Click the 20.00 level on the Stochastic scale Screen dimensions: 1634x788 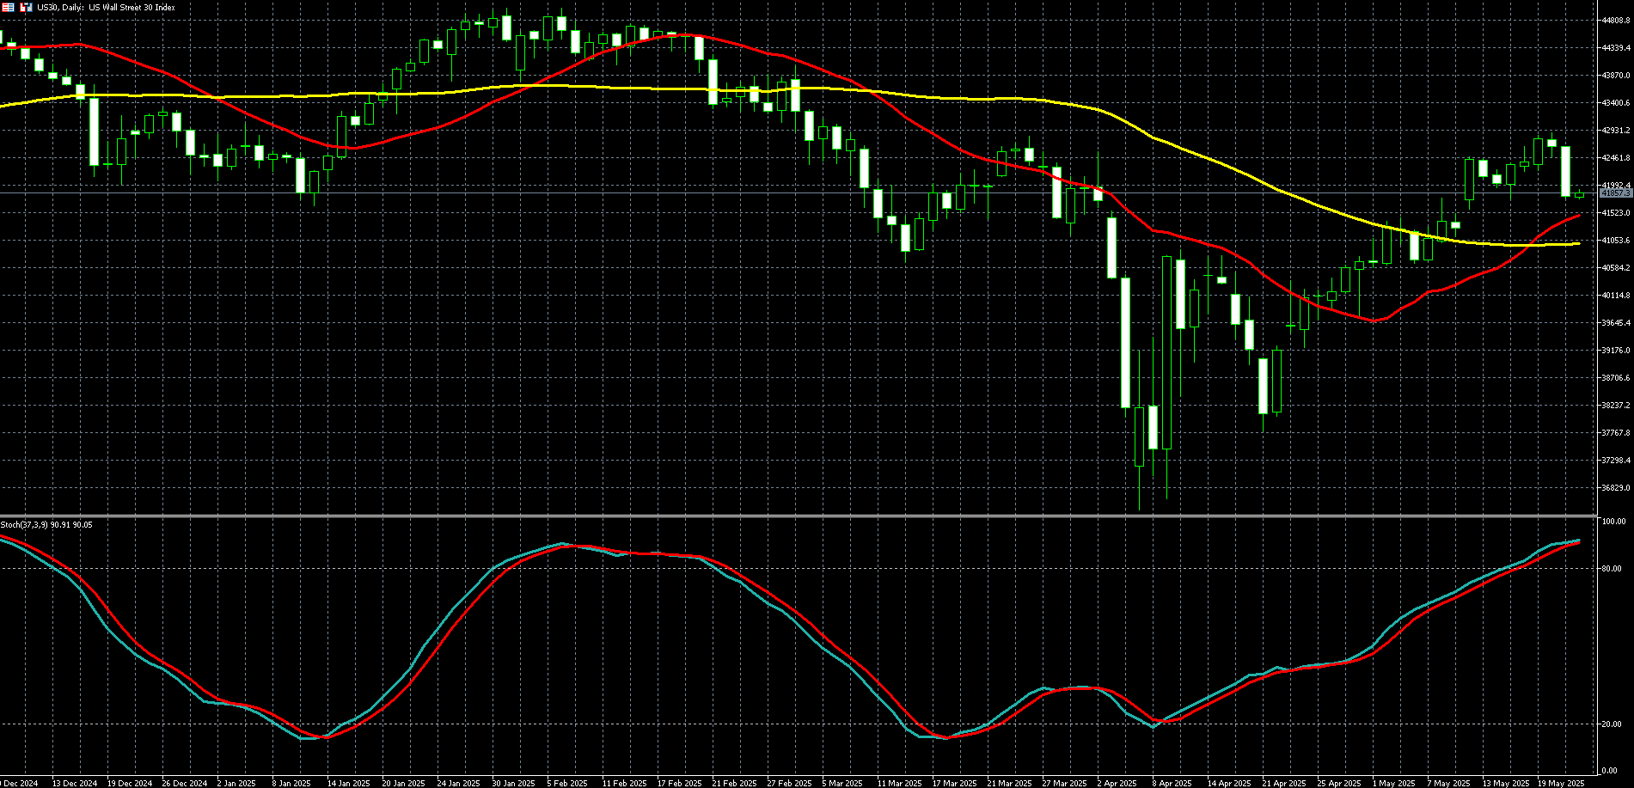pyautogui.click(x=1611, y=724)
